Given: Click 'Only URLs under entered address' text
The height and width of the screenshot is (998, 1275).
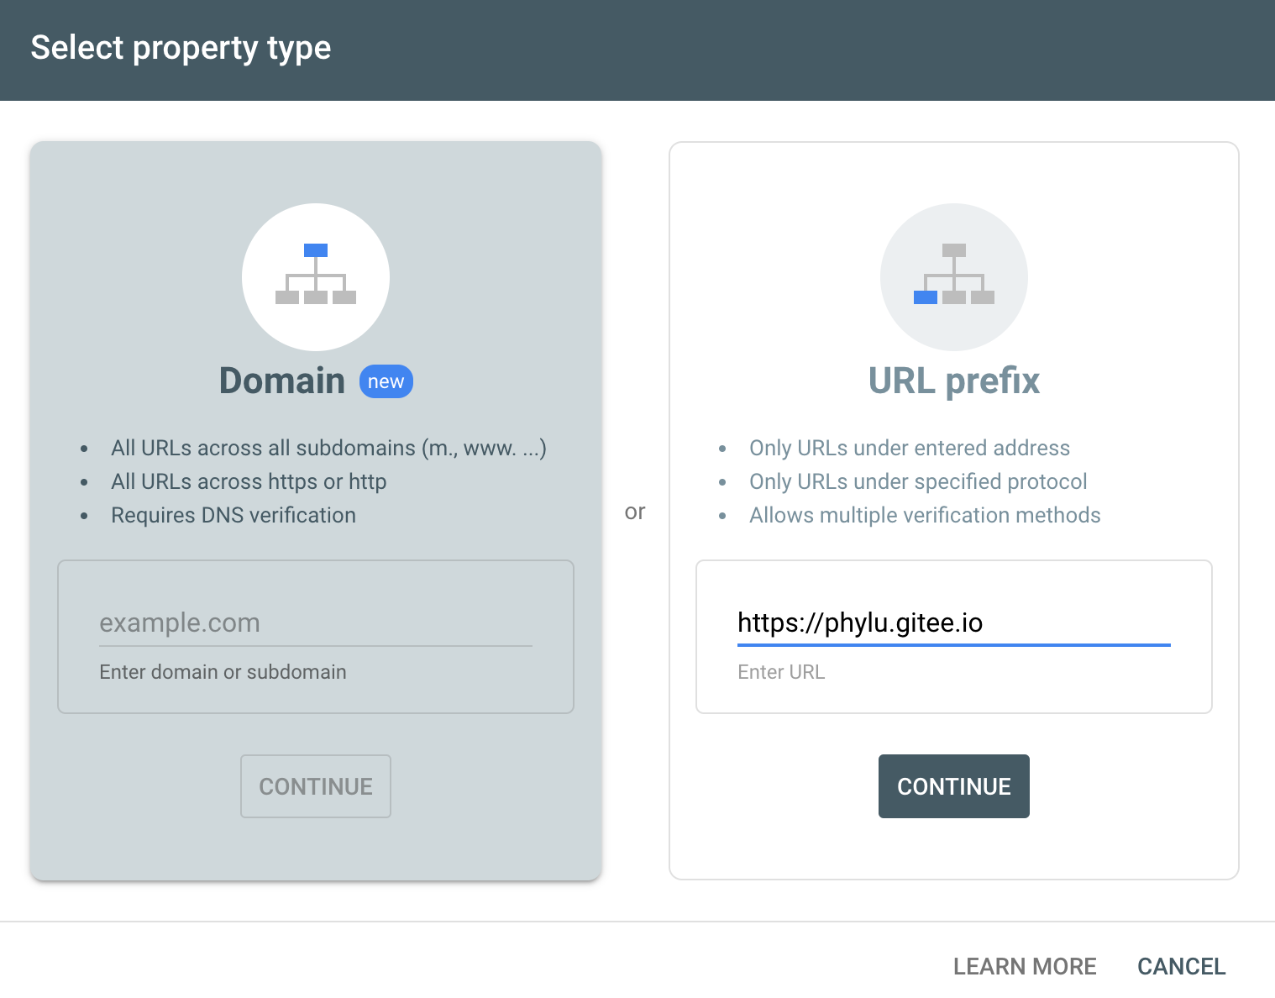Looking at the screenshot, I should (x=910, y=448).
